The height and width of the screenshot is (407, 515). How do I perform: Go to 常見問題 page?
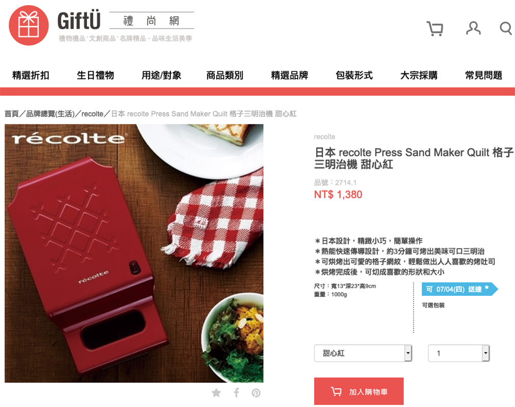pos(484,75)
